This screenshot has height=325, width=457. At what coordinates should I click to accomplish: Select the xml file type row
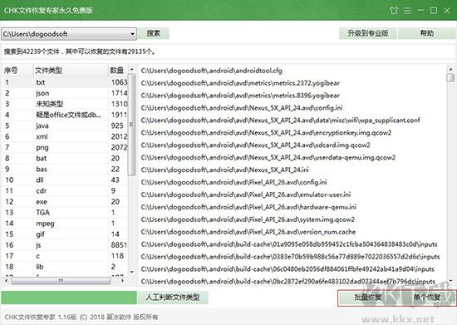click(65, 136)
